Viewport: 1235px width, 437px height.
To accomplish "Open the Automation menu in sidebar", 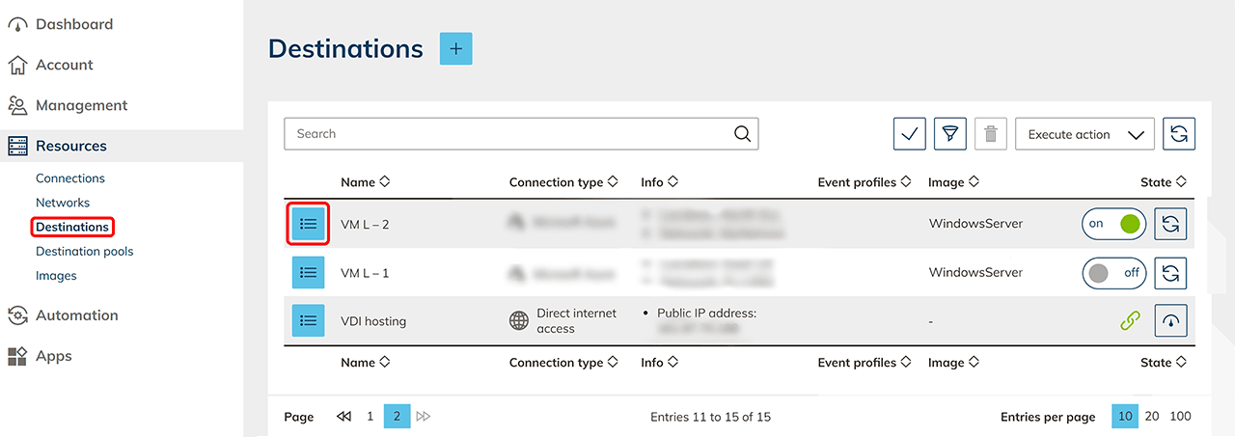I will coord(76,315).
